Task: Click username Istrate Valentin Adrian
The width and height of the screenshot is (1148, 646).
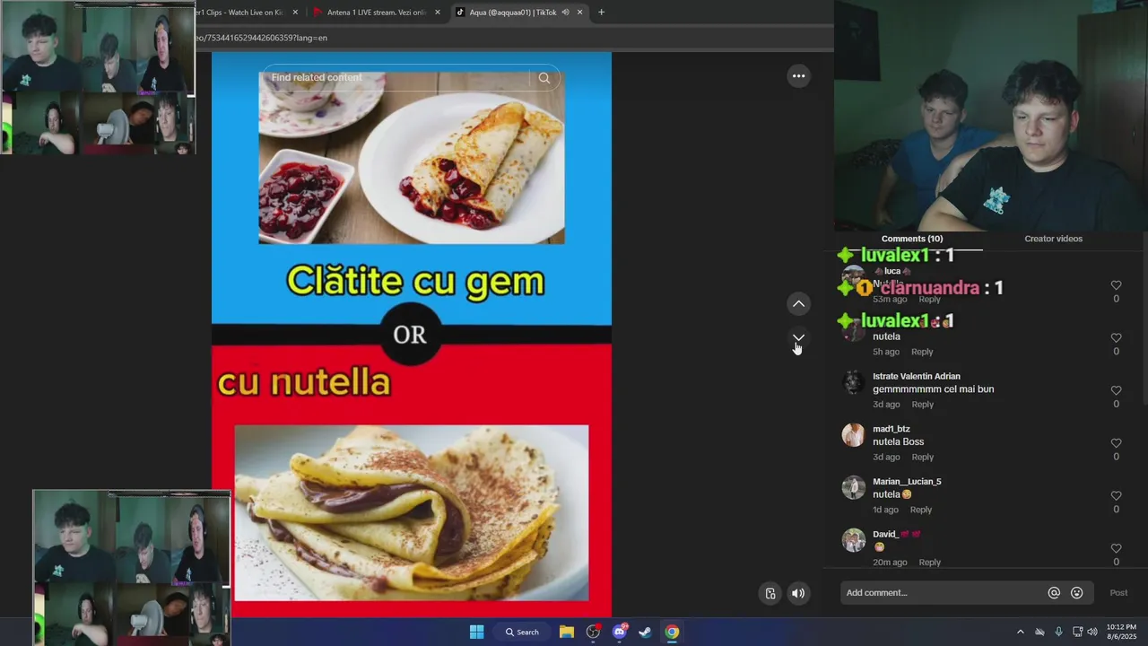Action: click(x=917, y=377)
